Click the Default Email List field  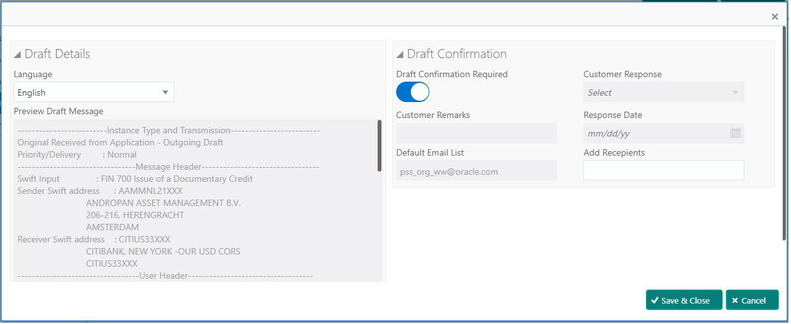477,170
